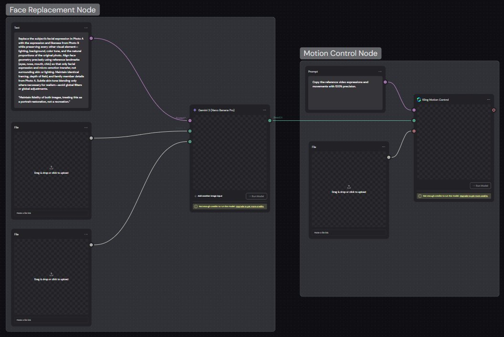Click the info icon in Gemini 3's credits warning
Image resolution: width=504 pixels, height=337 pixels.
[x=196, y=206]
